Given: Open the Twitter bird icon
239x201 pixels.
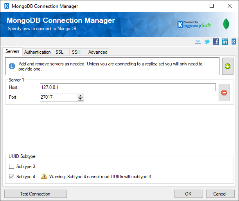Looking at the screenshot, I should tap(207, 42).
